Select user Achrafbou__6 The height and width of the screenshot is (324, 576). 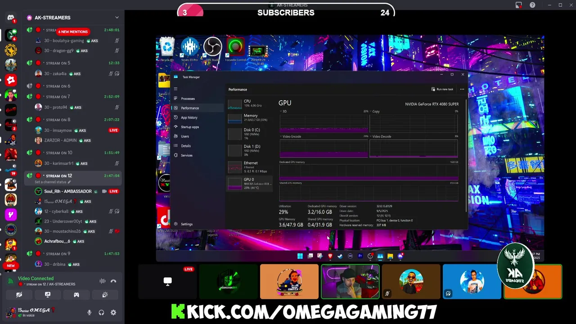[x=76, y=241]
